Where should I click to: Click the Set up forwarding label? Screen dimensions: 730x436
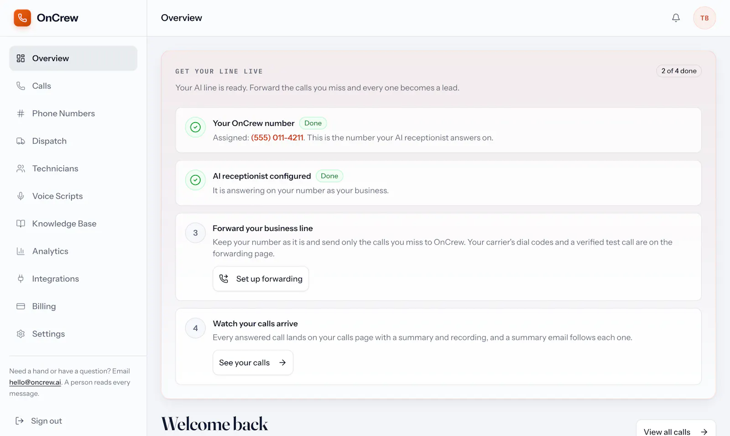269,279
